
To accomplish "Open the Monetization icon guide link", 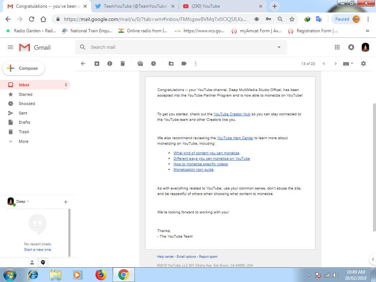I will (194, 170).
